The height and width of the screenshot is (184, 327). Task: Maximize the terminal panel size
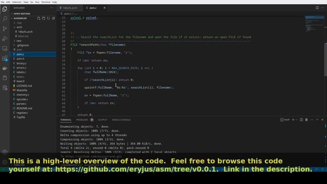click(x=317, y=120)
